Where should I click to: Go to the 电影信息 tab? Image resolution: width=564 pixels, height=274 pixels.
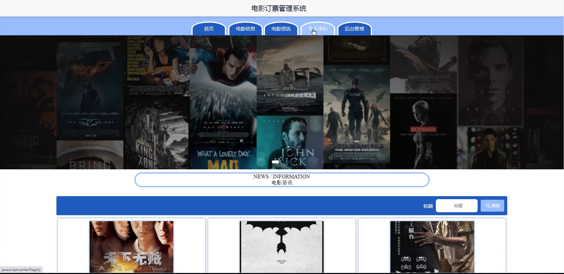[245, 29]
